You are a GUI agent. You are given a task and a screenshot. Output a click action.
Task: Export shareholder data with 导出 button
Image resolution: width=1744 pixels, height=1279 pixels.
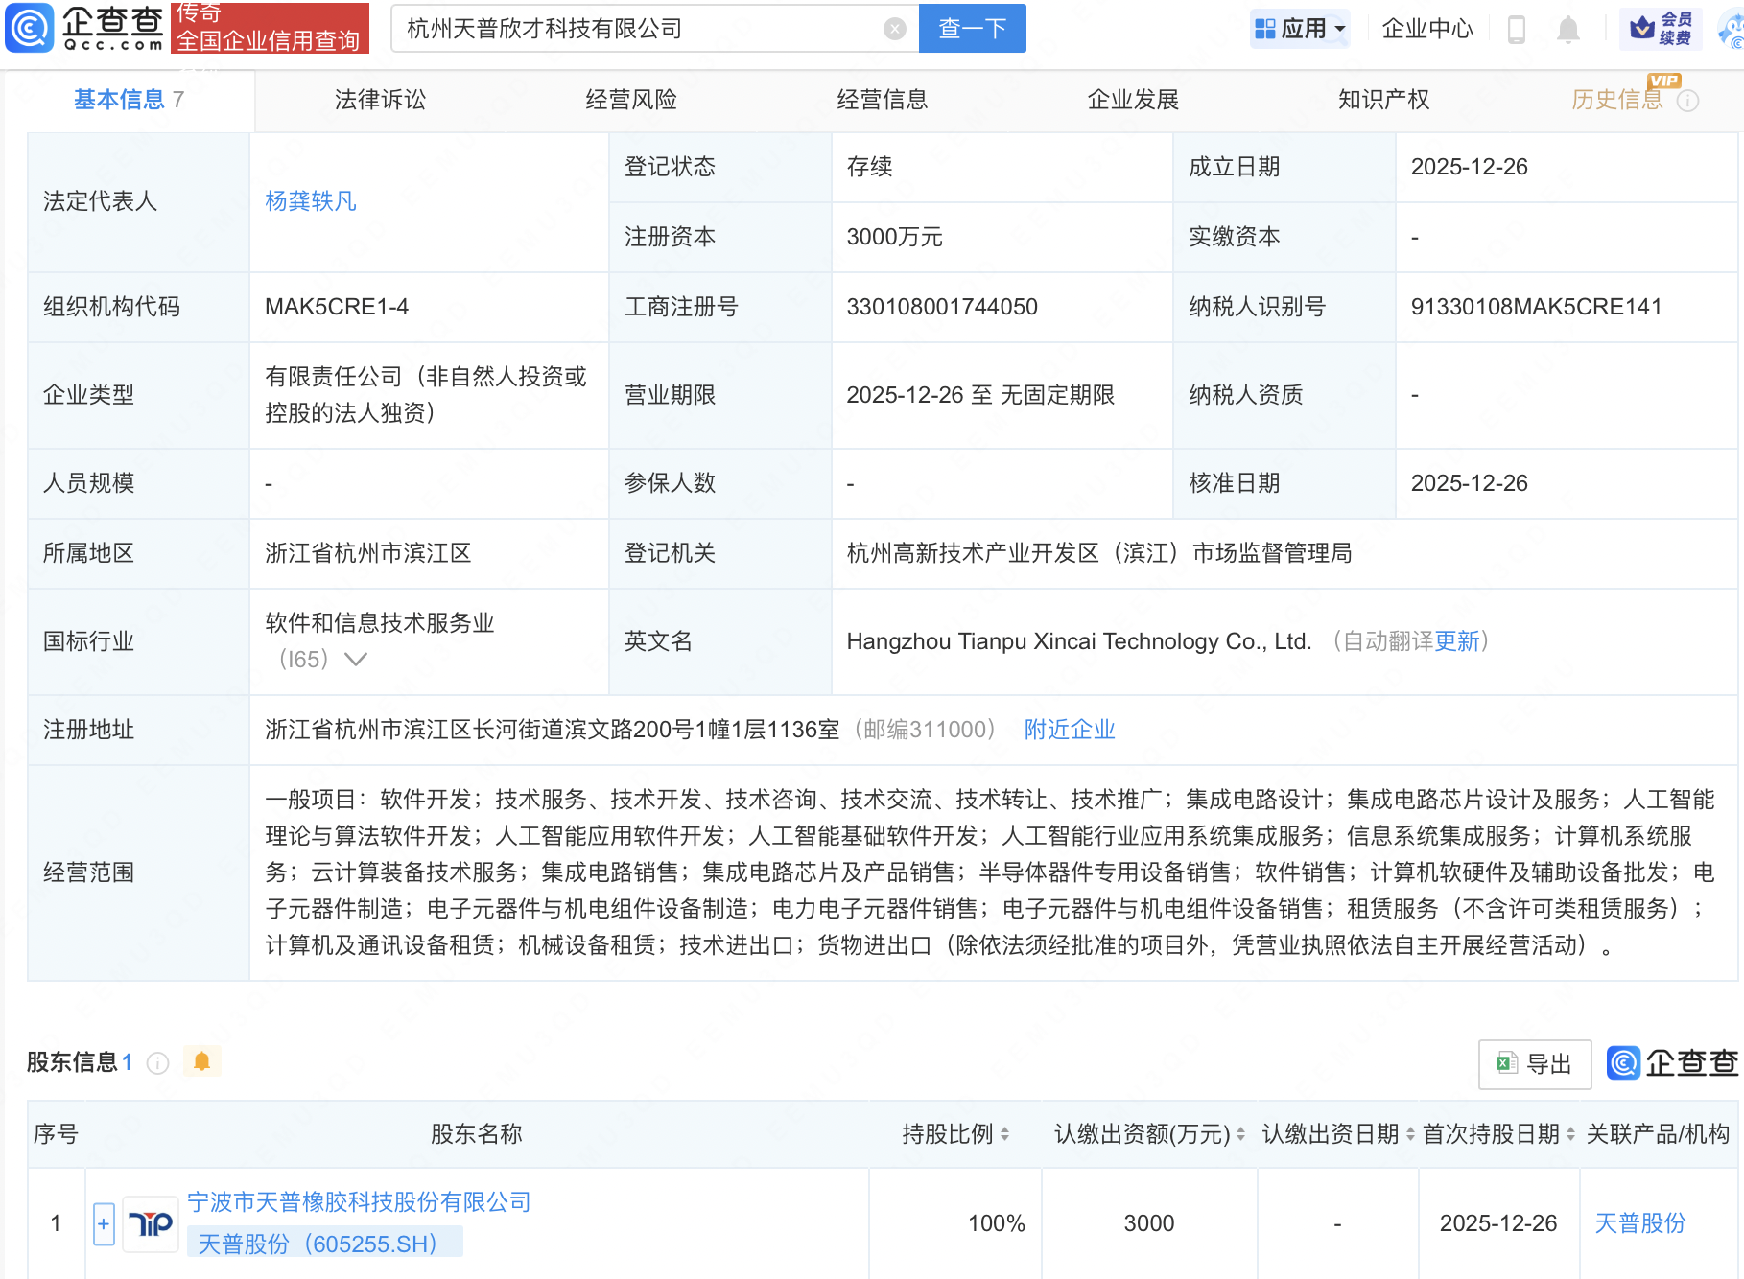point(1535,1063)
